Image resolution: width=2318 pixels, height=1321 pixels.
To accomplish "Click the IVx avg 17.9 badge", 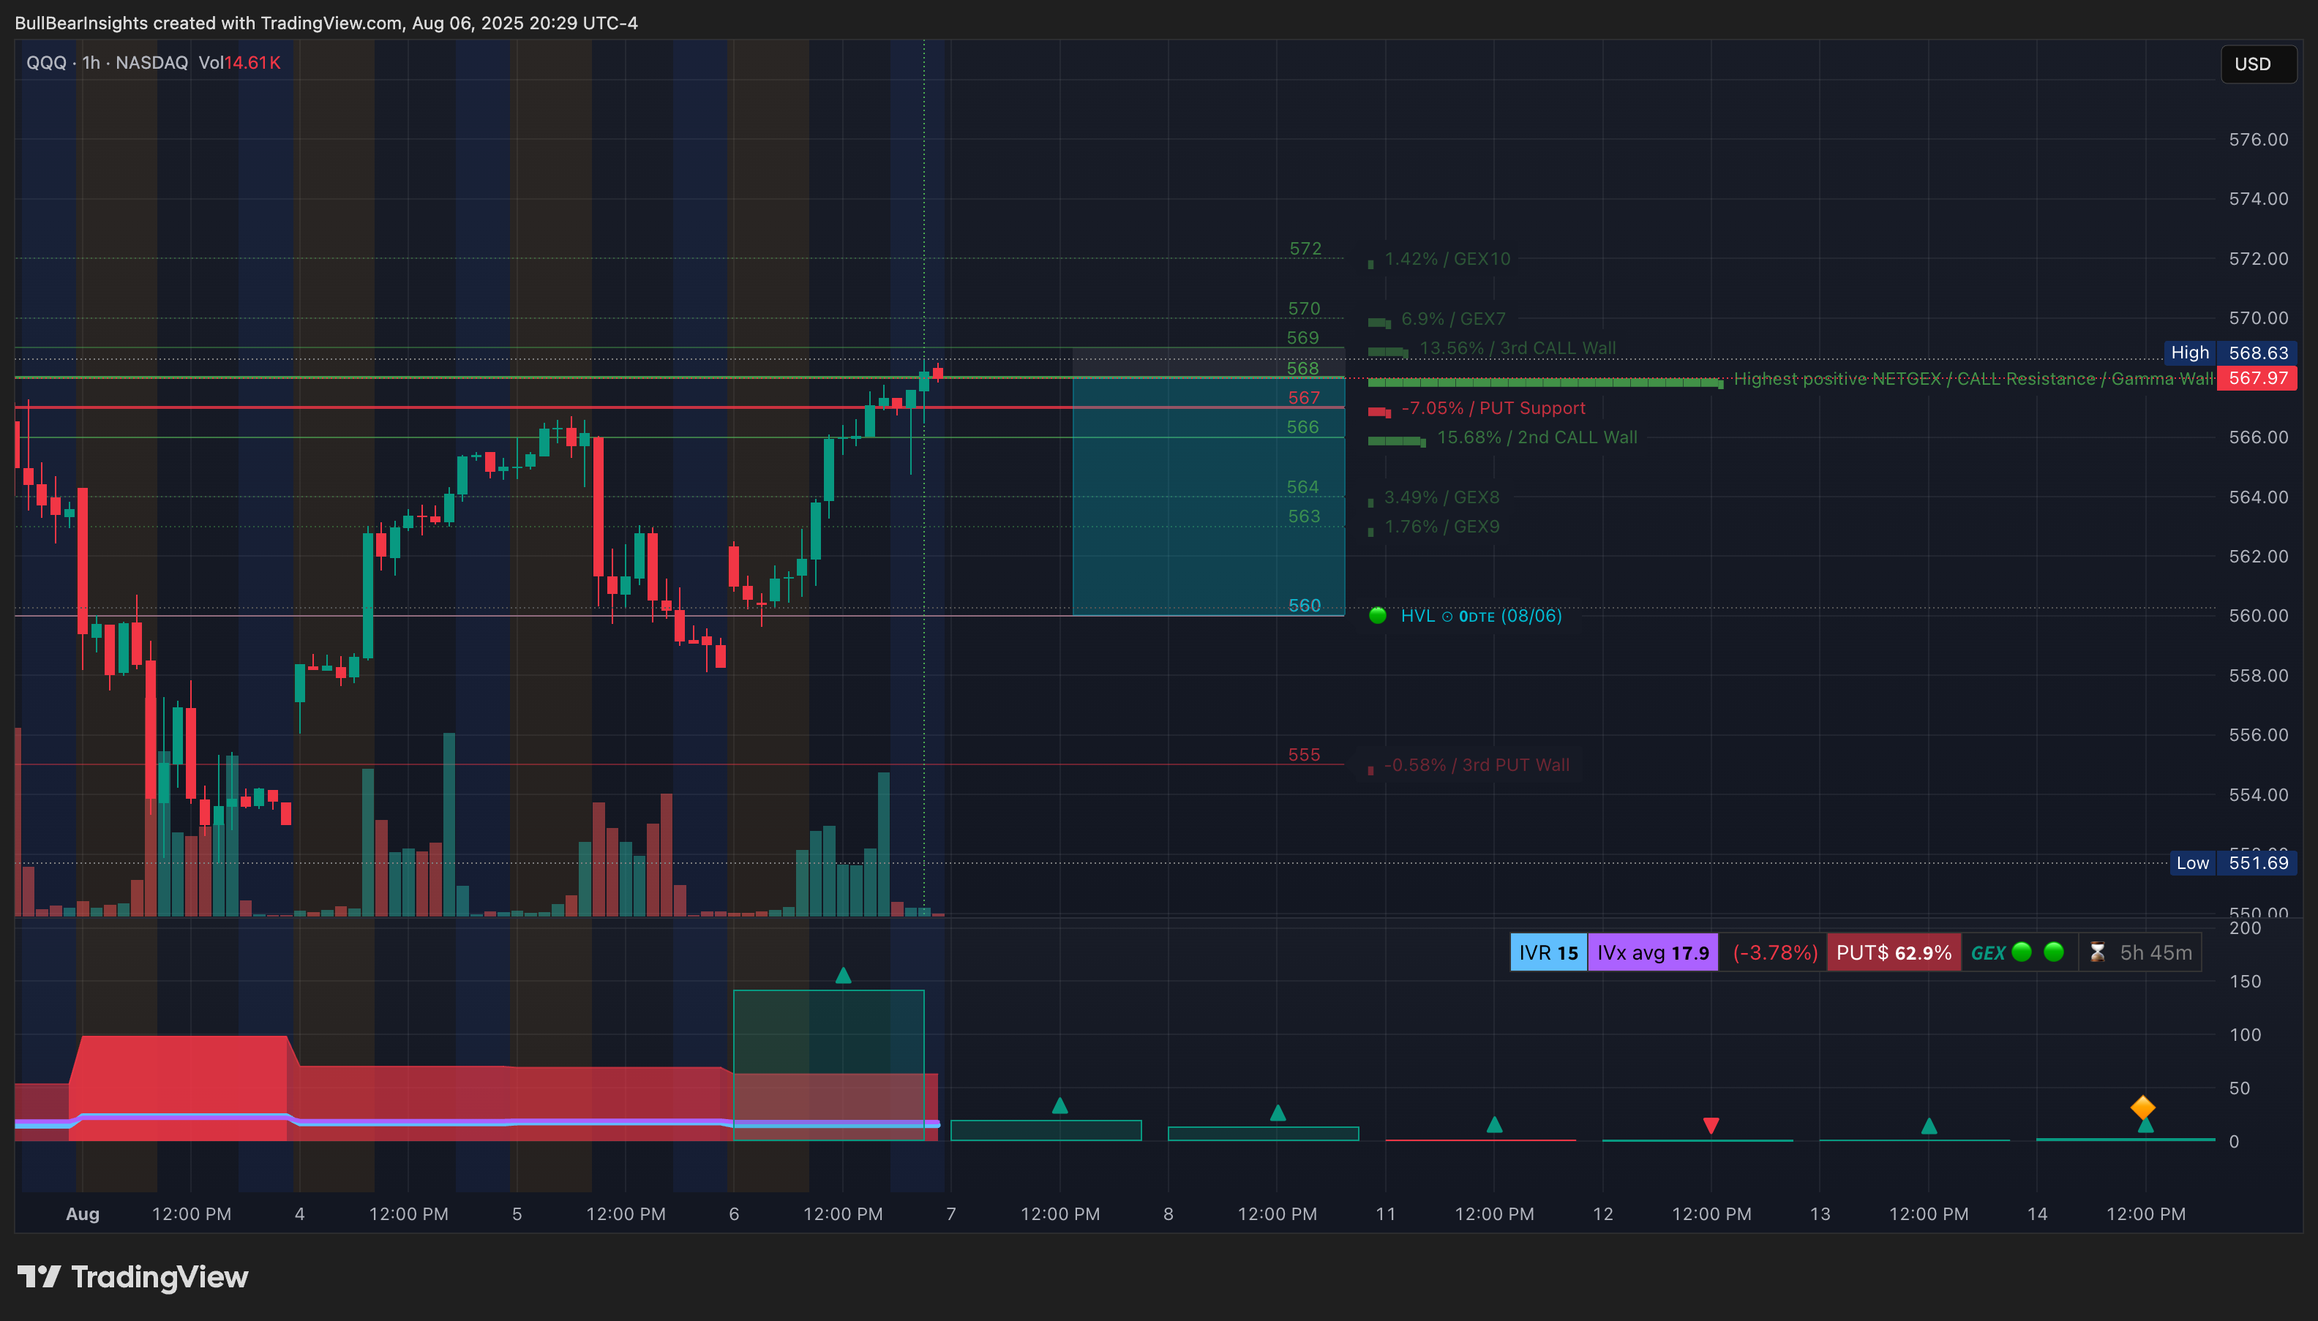I will click(x=1653, y=952).
